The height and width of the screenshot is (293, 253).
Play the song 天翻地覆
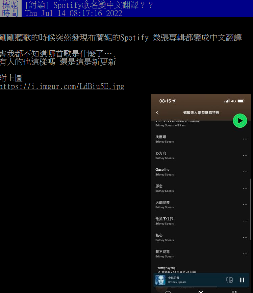[162, 202]
